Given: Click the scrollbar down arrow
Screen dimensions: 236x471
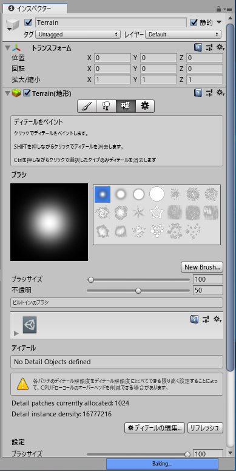Looking at the screenshot, I should (231, 453).
